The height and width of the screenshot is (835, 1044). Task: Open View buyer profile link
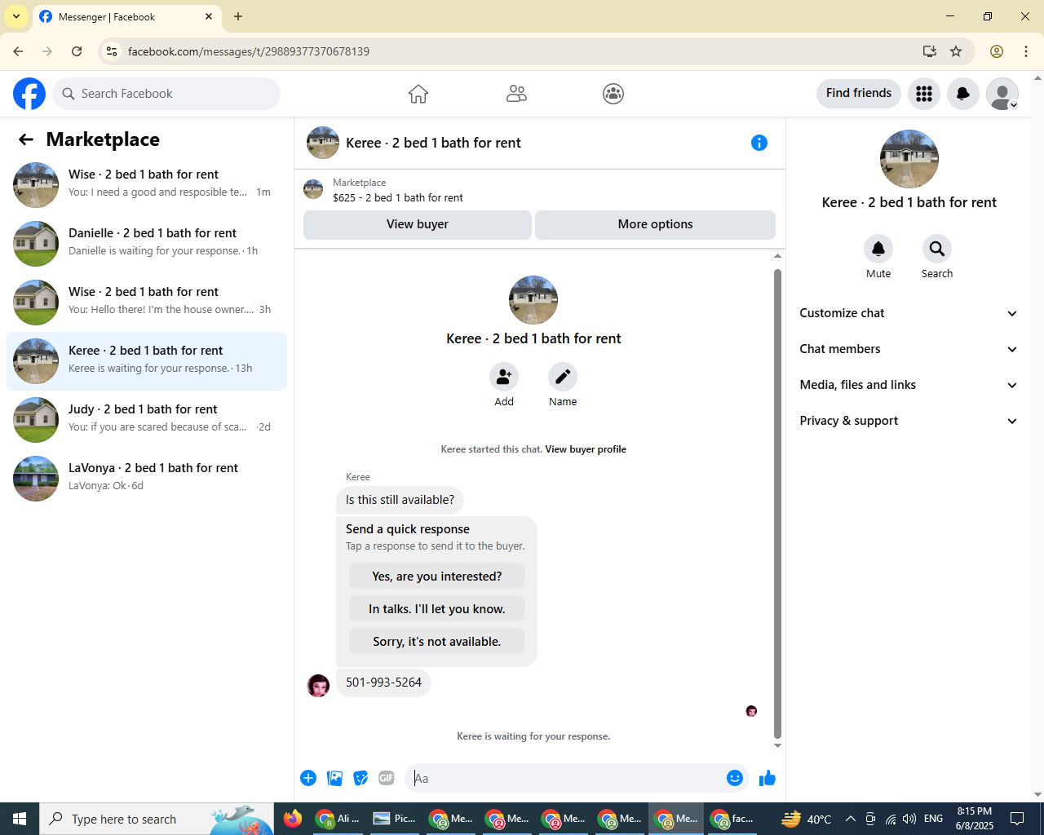click(x=586, y=449)
